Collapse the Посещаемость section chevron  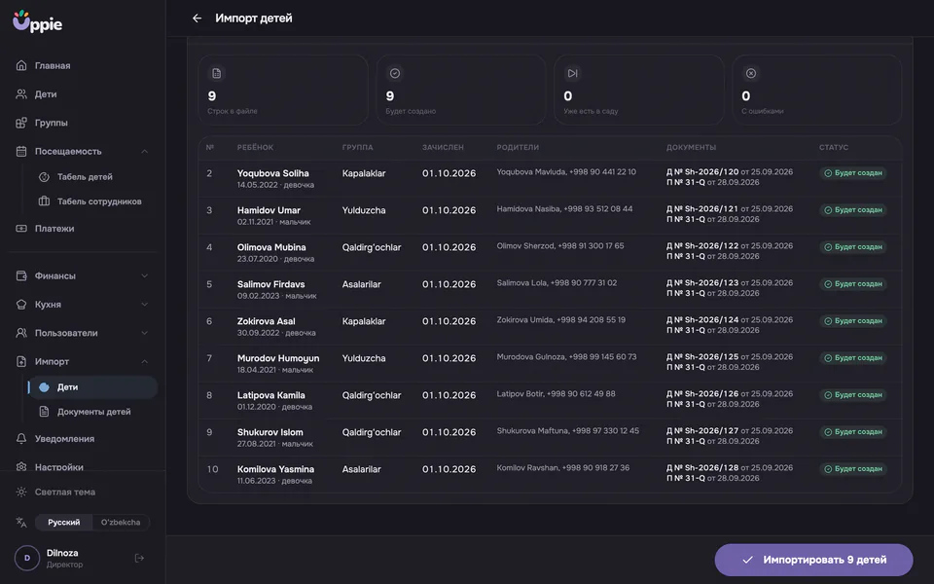(144, 152)
